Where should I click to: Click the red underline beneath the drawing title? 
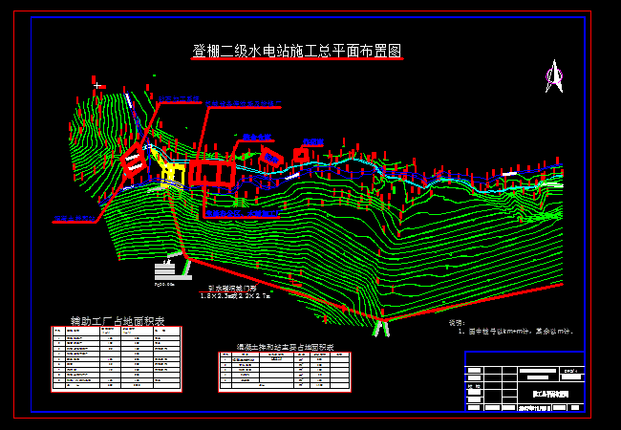coord(296,60)
